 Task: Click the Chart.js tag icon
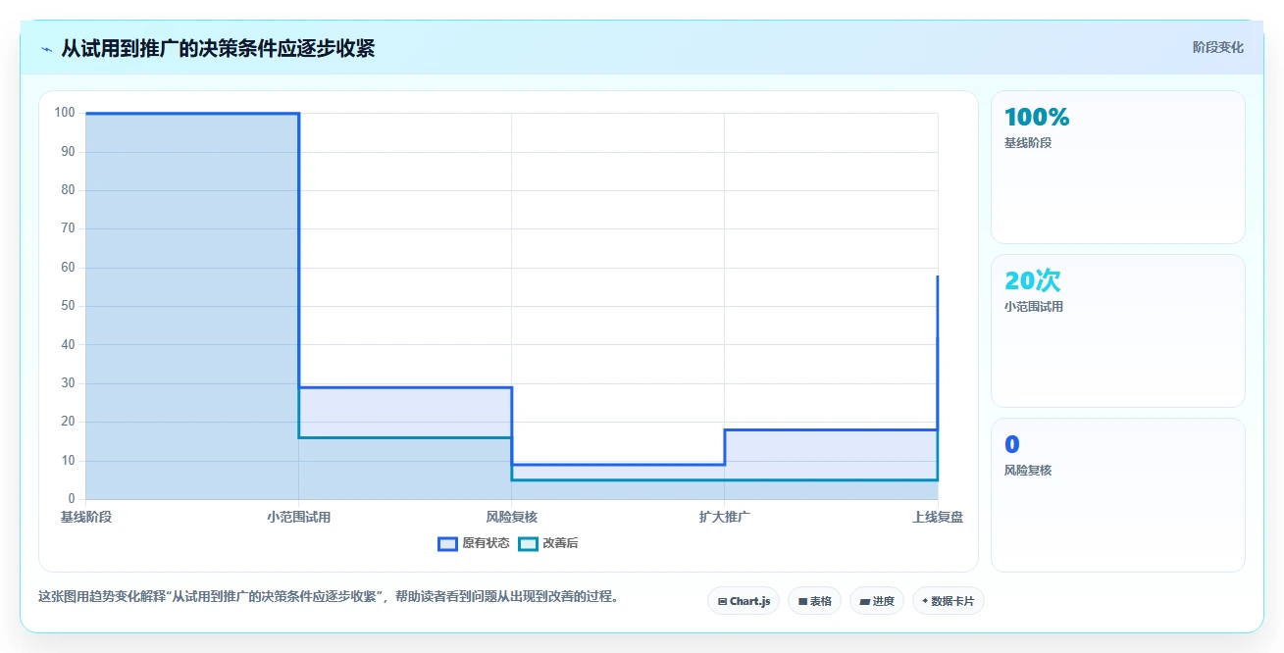(x=722, y=601)
